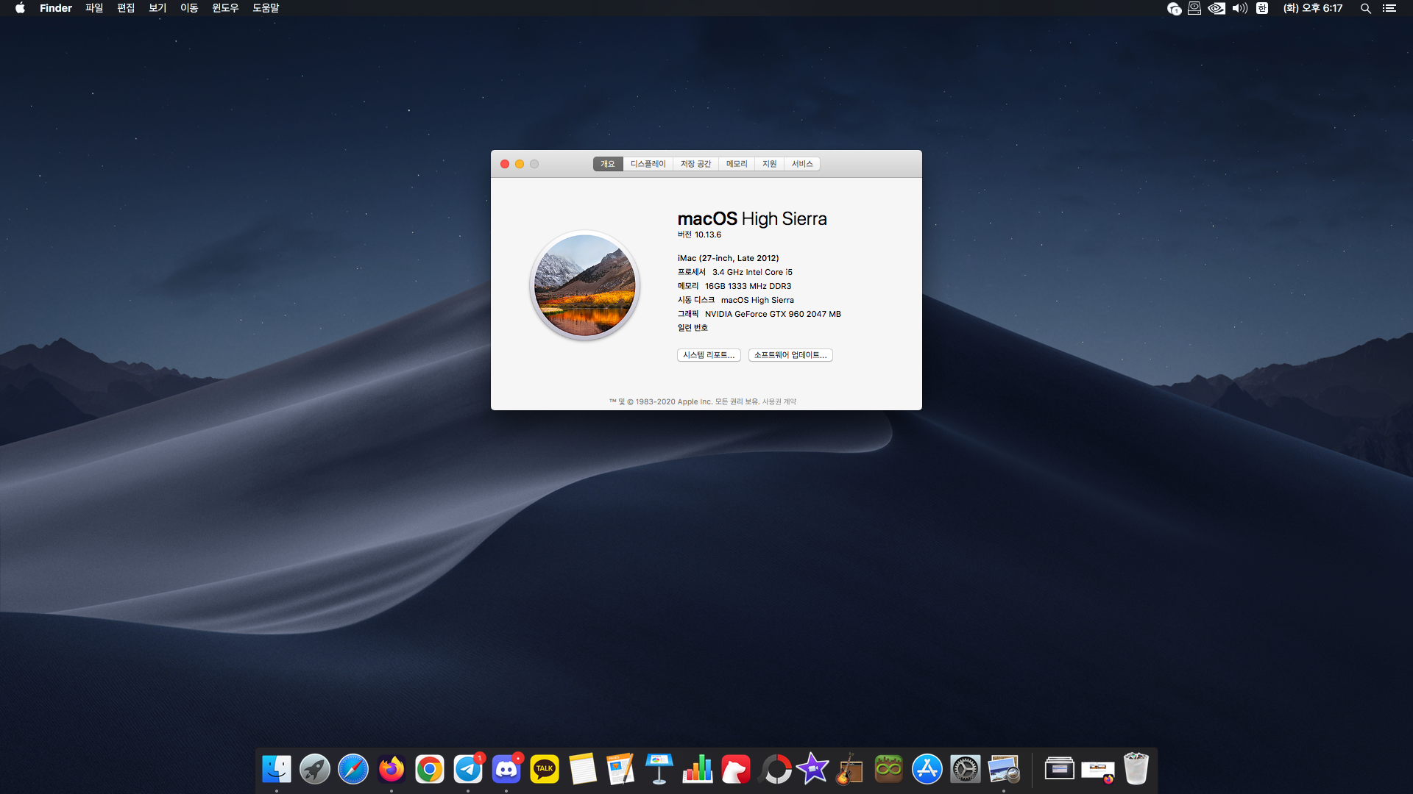Open the 파일 menu
The width and height of the screenshot is (1413, 794).
[94, 8]
